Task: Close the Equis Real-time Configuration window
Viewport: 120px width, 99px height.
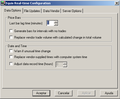Action: coord(117,3)
